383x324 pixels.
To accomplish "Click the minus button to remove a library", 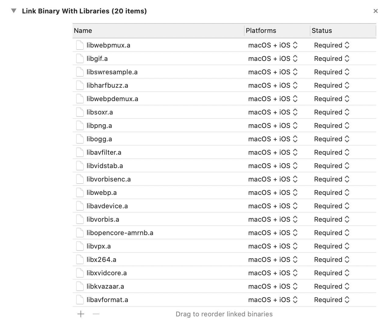I will 96,314.
